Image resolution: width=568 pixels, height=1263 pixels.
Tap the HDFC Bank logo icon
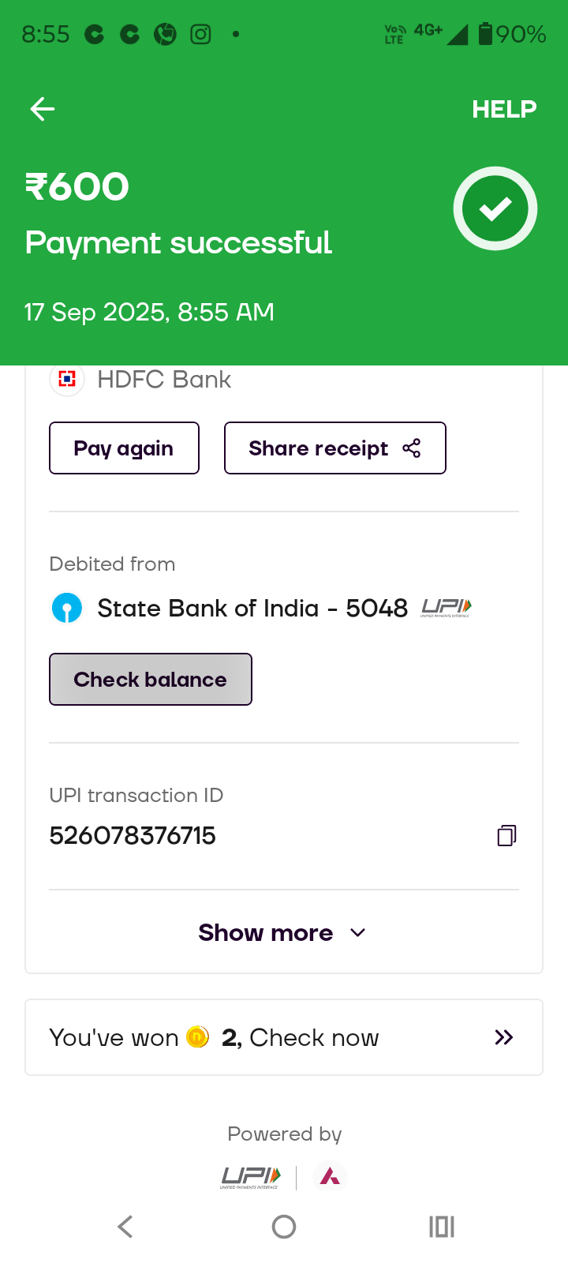[x=67, y=380]
